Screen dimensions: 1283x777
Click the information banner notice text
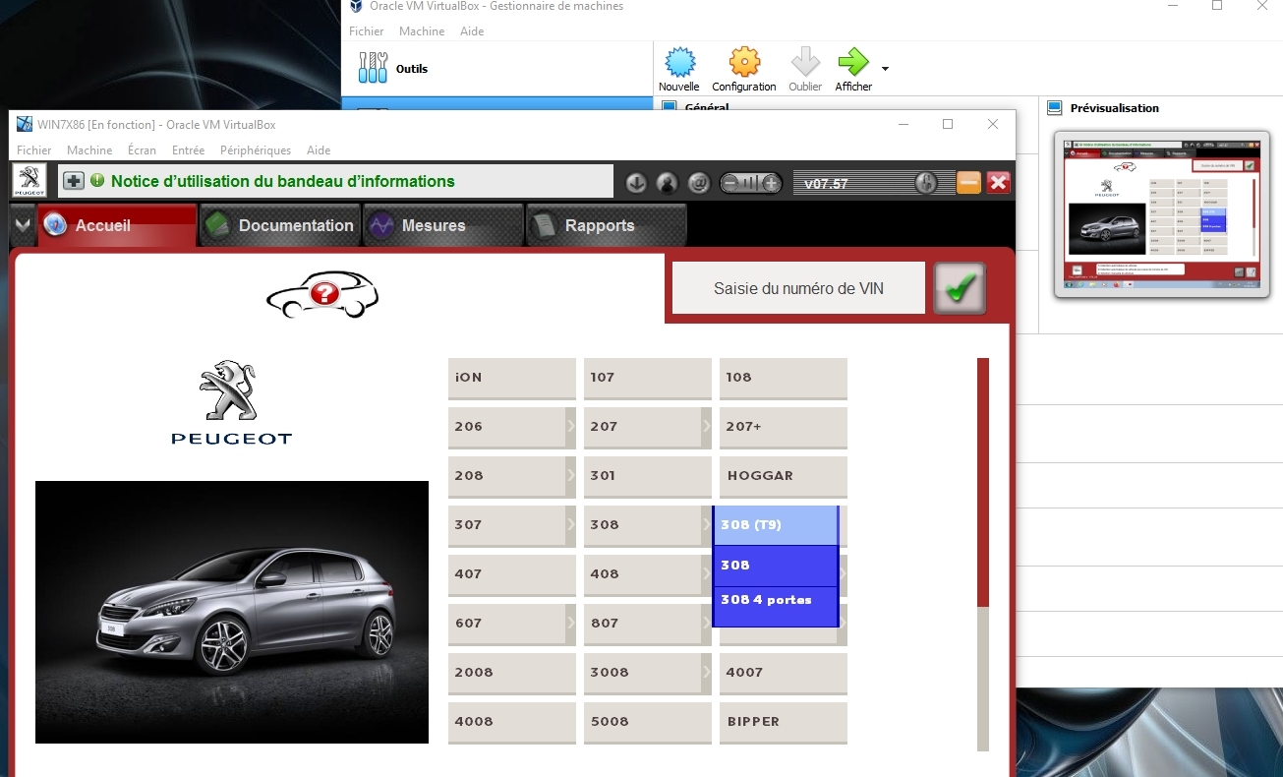283,181
